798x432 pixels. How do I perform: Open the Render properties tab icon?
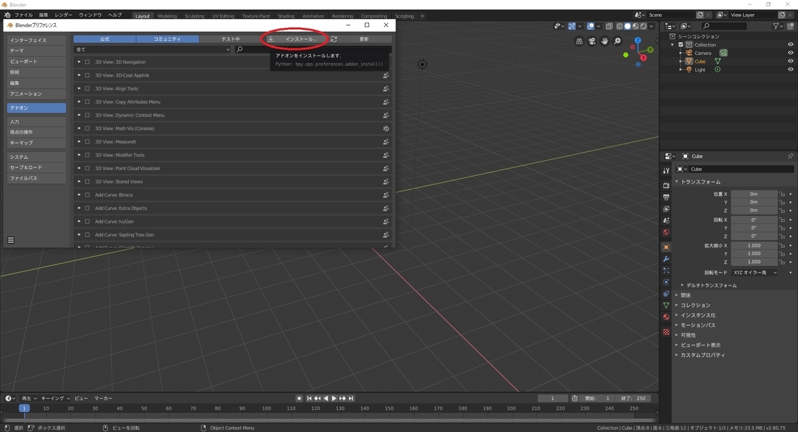(x=666, y=185)
